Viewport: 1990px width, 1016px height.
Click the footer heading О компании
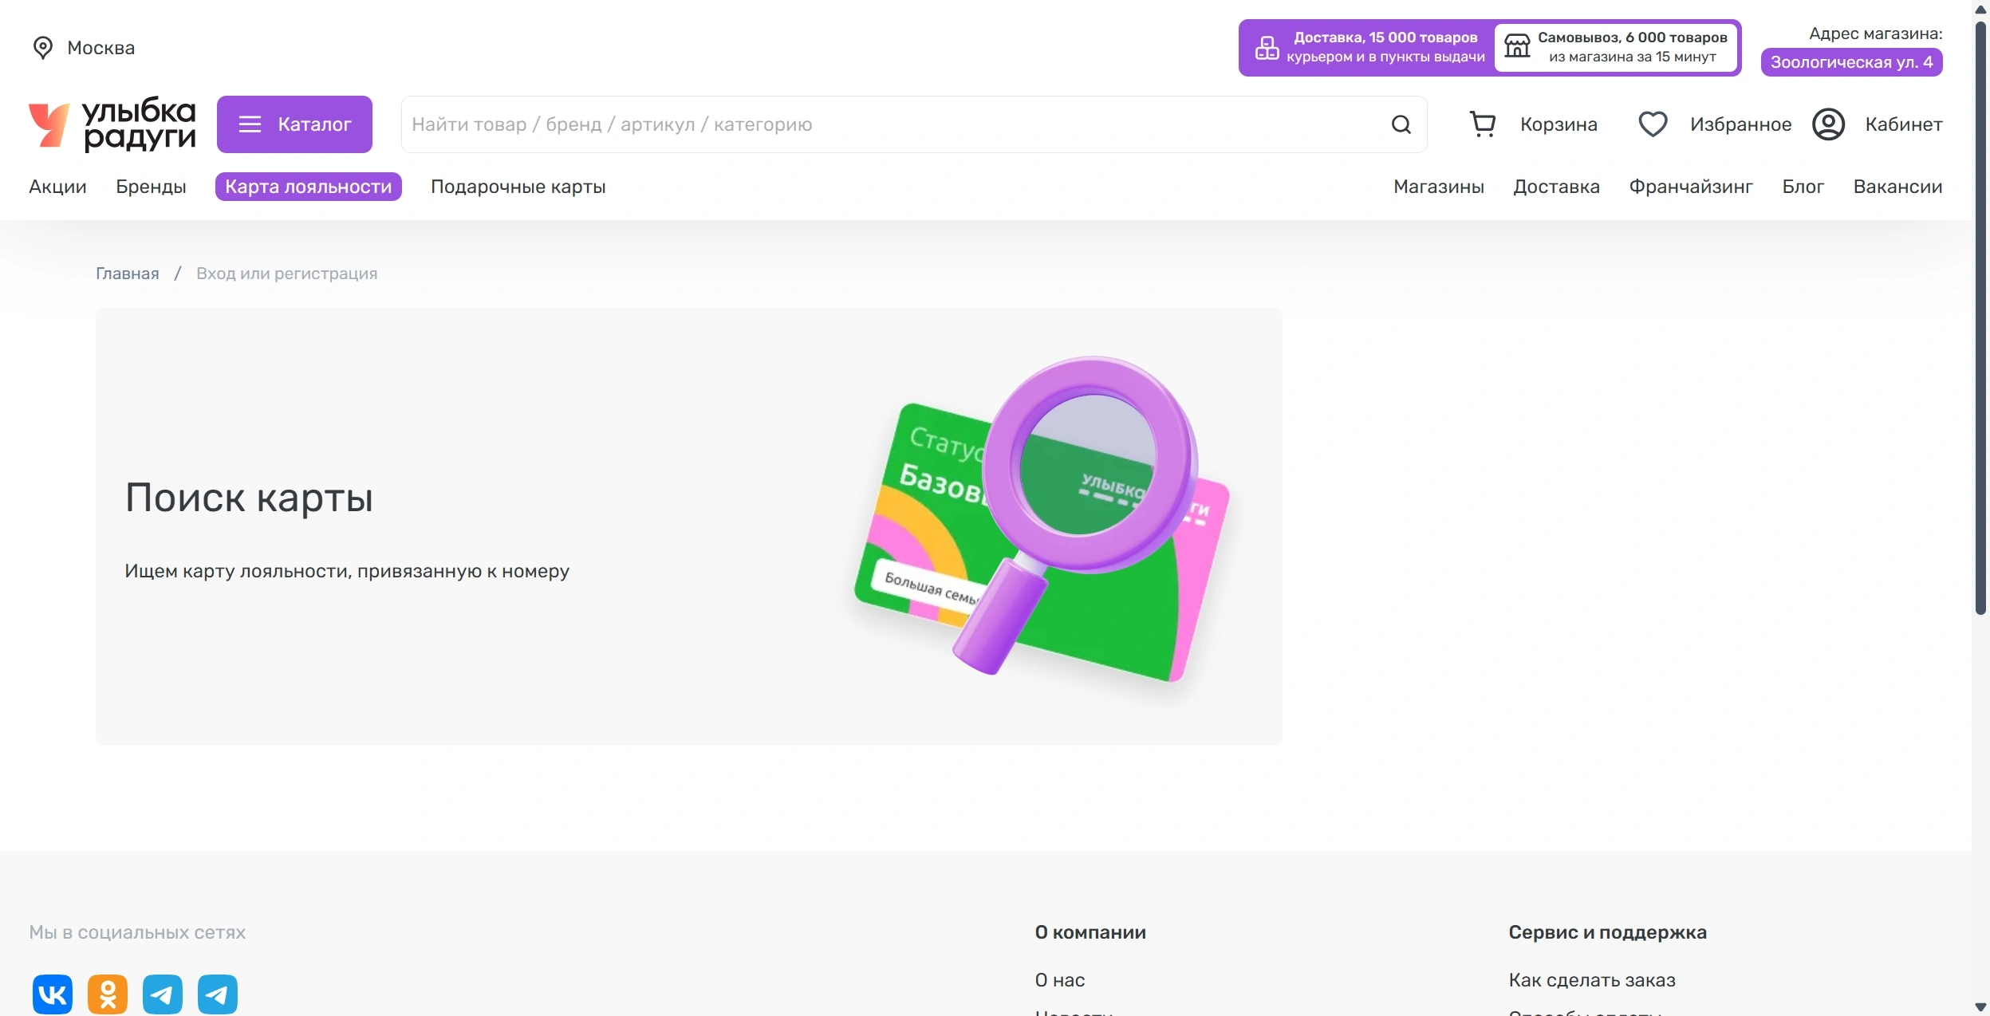click(x=1090, y=932)
